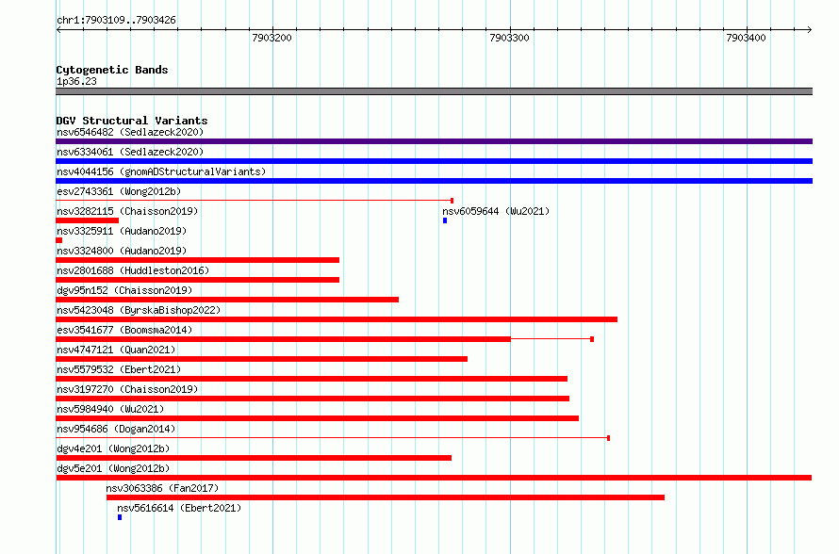Click the small blue nsv5616614 marker
Image resolution: width=839 pixels, height=554 pixels.
[x=120, y=517]
